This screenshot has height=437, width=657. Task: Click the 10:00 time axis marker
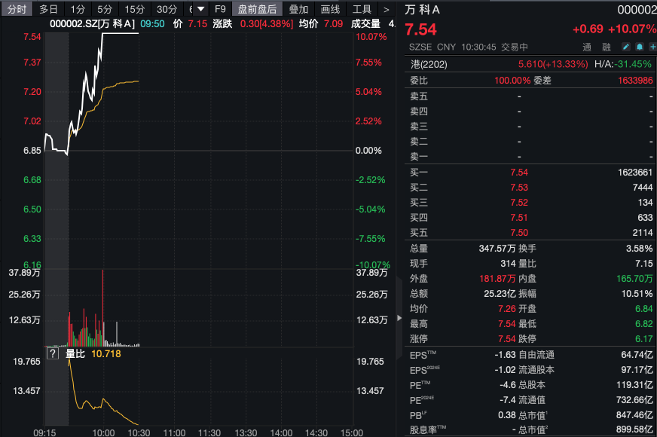point(103,432)
